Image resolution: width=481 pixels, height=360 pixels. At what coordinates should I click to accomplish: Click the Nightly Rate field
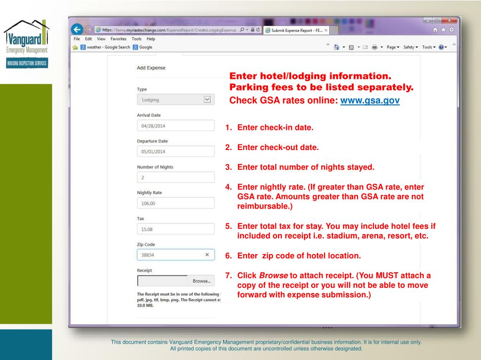[176, 203]
